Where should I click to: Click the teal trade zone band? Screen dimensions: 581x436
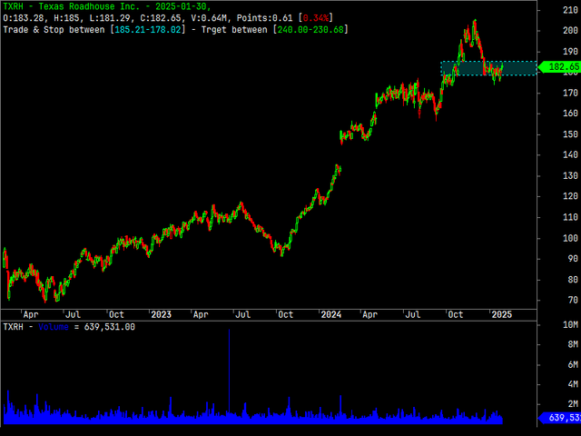(x=488, y=68)
